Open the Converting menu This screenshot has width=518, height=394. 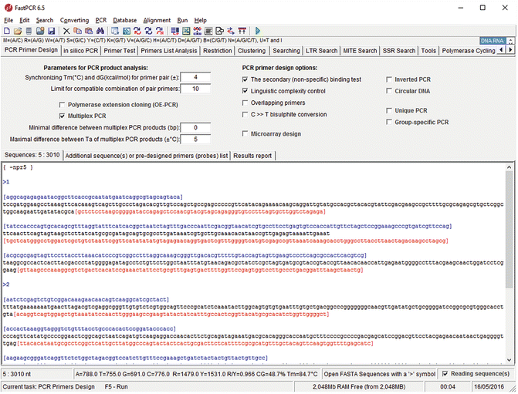click(x=74, y=20)
